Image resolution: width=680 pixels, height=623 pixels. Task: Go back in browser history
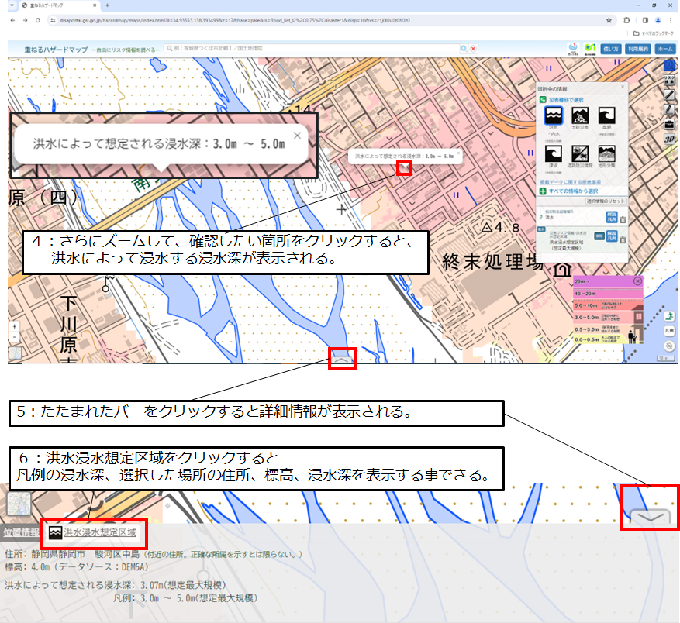12,20
